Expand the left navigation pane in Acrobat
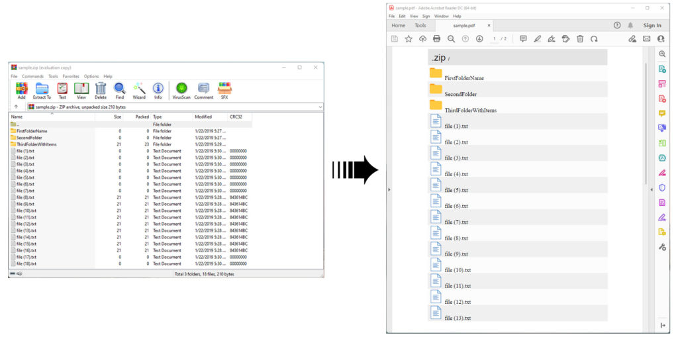The image size is (678, 339). tap(389, 189)
